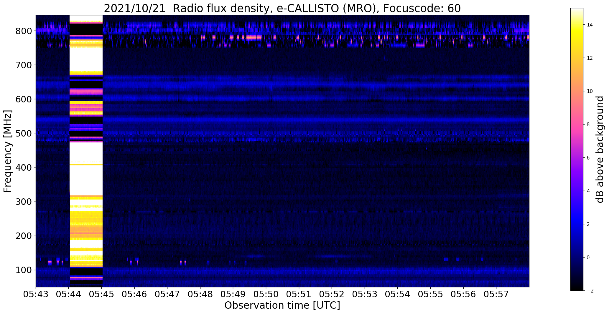
Task: Click the 'Observation time [UTC]' axis label
Action: (x=282, y=305)
